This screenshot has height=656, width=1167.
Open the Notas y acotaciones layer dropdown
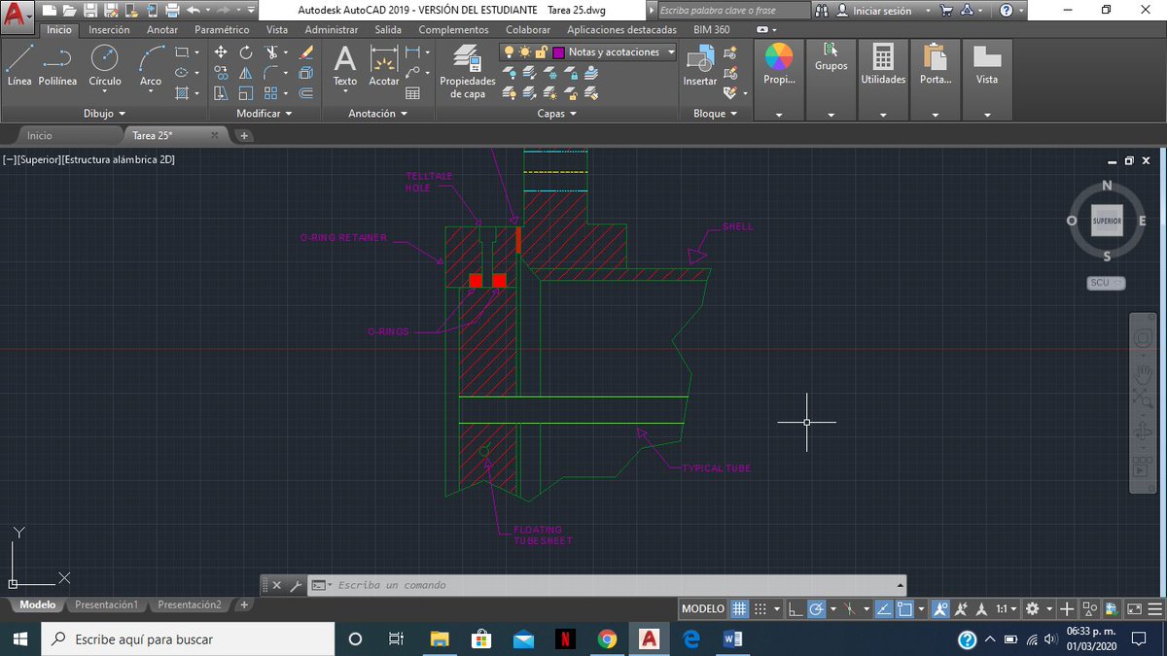672,52
